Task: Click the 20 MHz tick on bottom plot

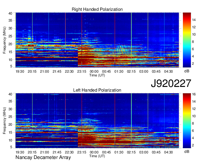Action: 10,125
